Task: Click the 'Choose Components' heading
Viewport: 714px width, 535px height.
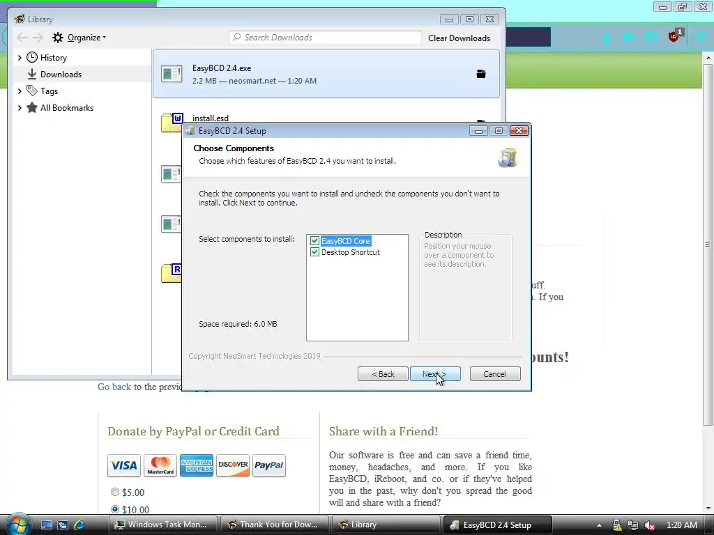Action: tap(234, 148)
